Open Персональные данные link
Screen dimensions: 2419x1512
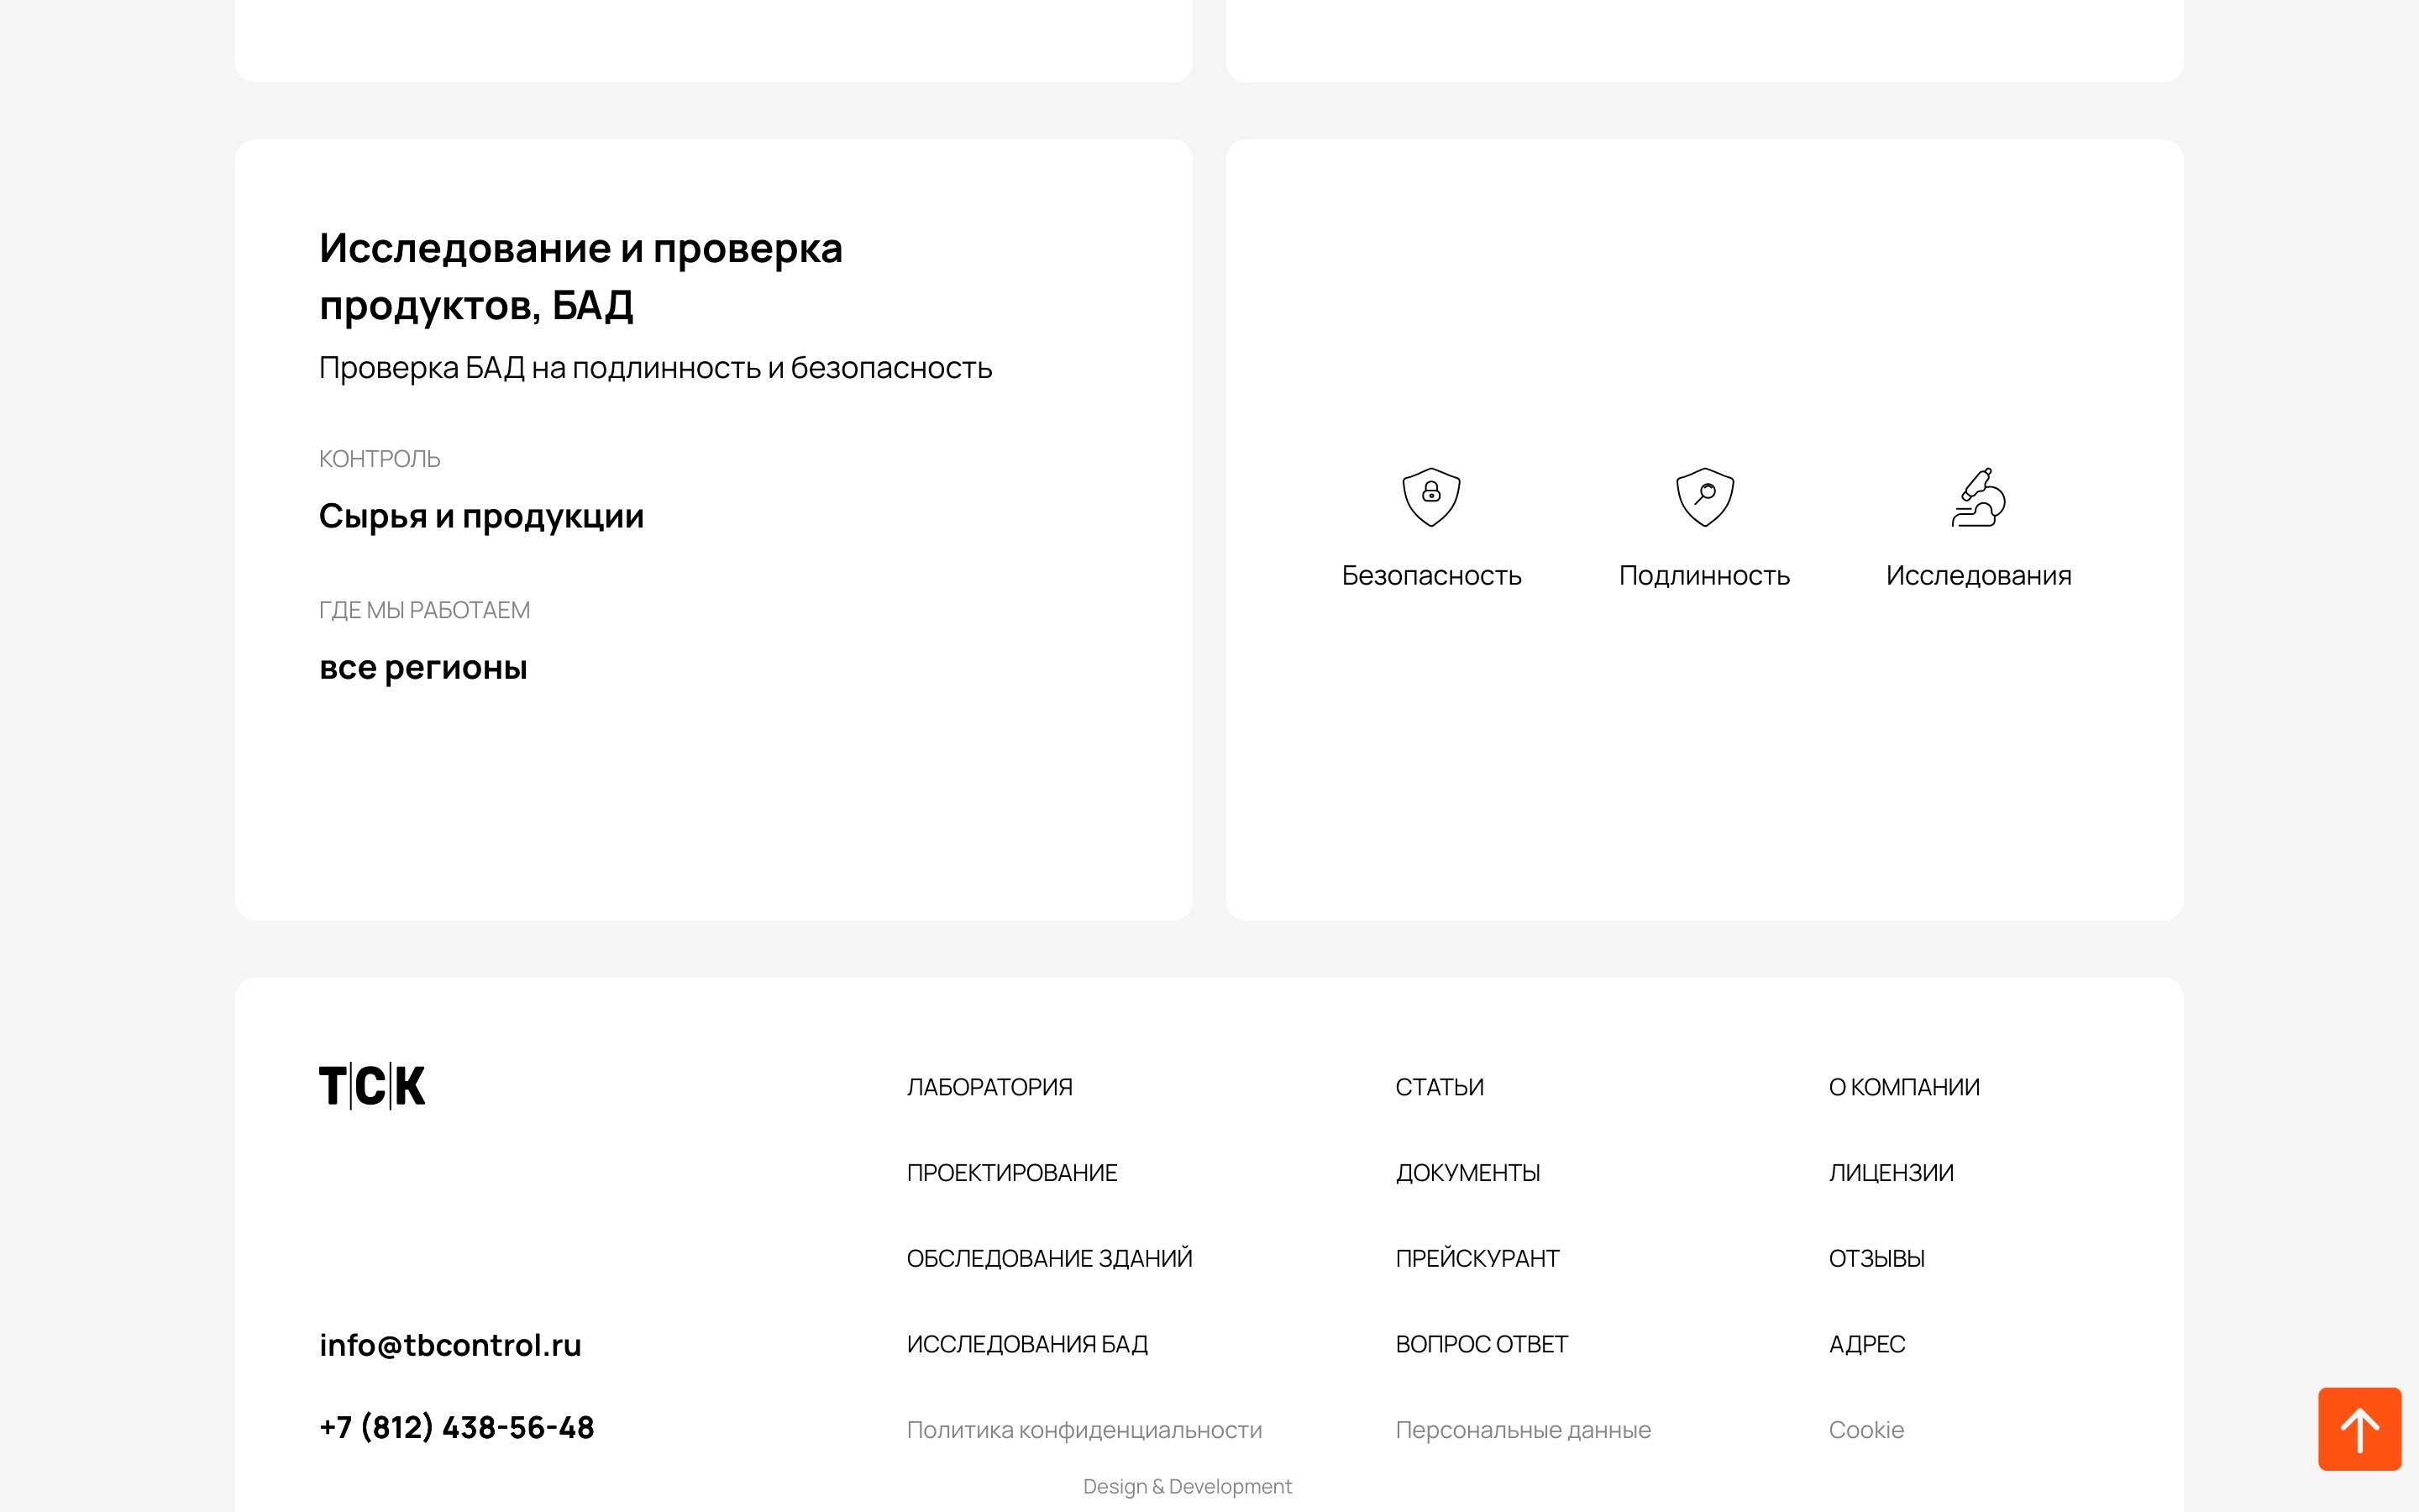1522,1430
